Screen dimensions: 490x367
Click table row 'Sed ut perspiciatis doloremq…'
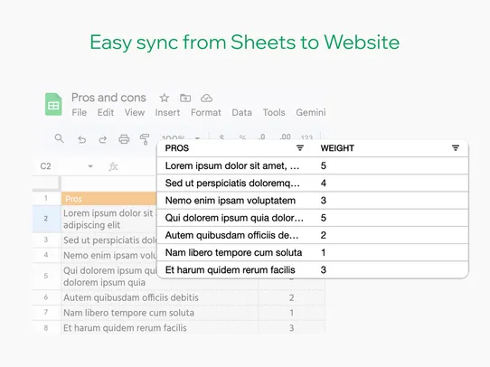(x=313, y=183)
